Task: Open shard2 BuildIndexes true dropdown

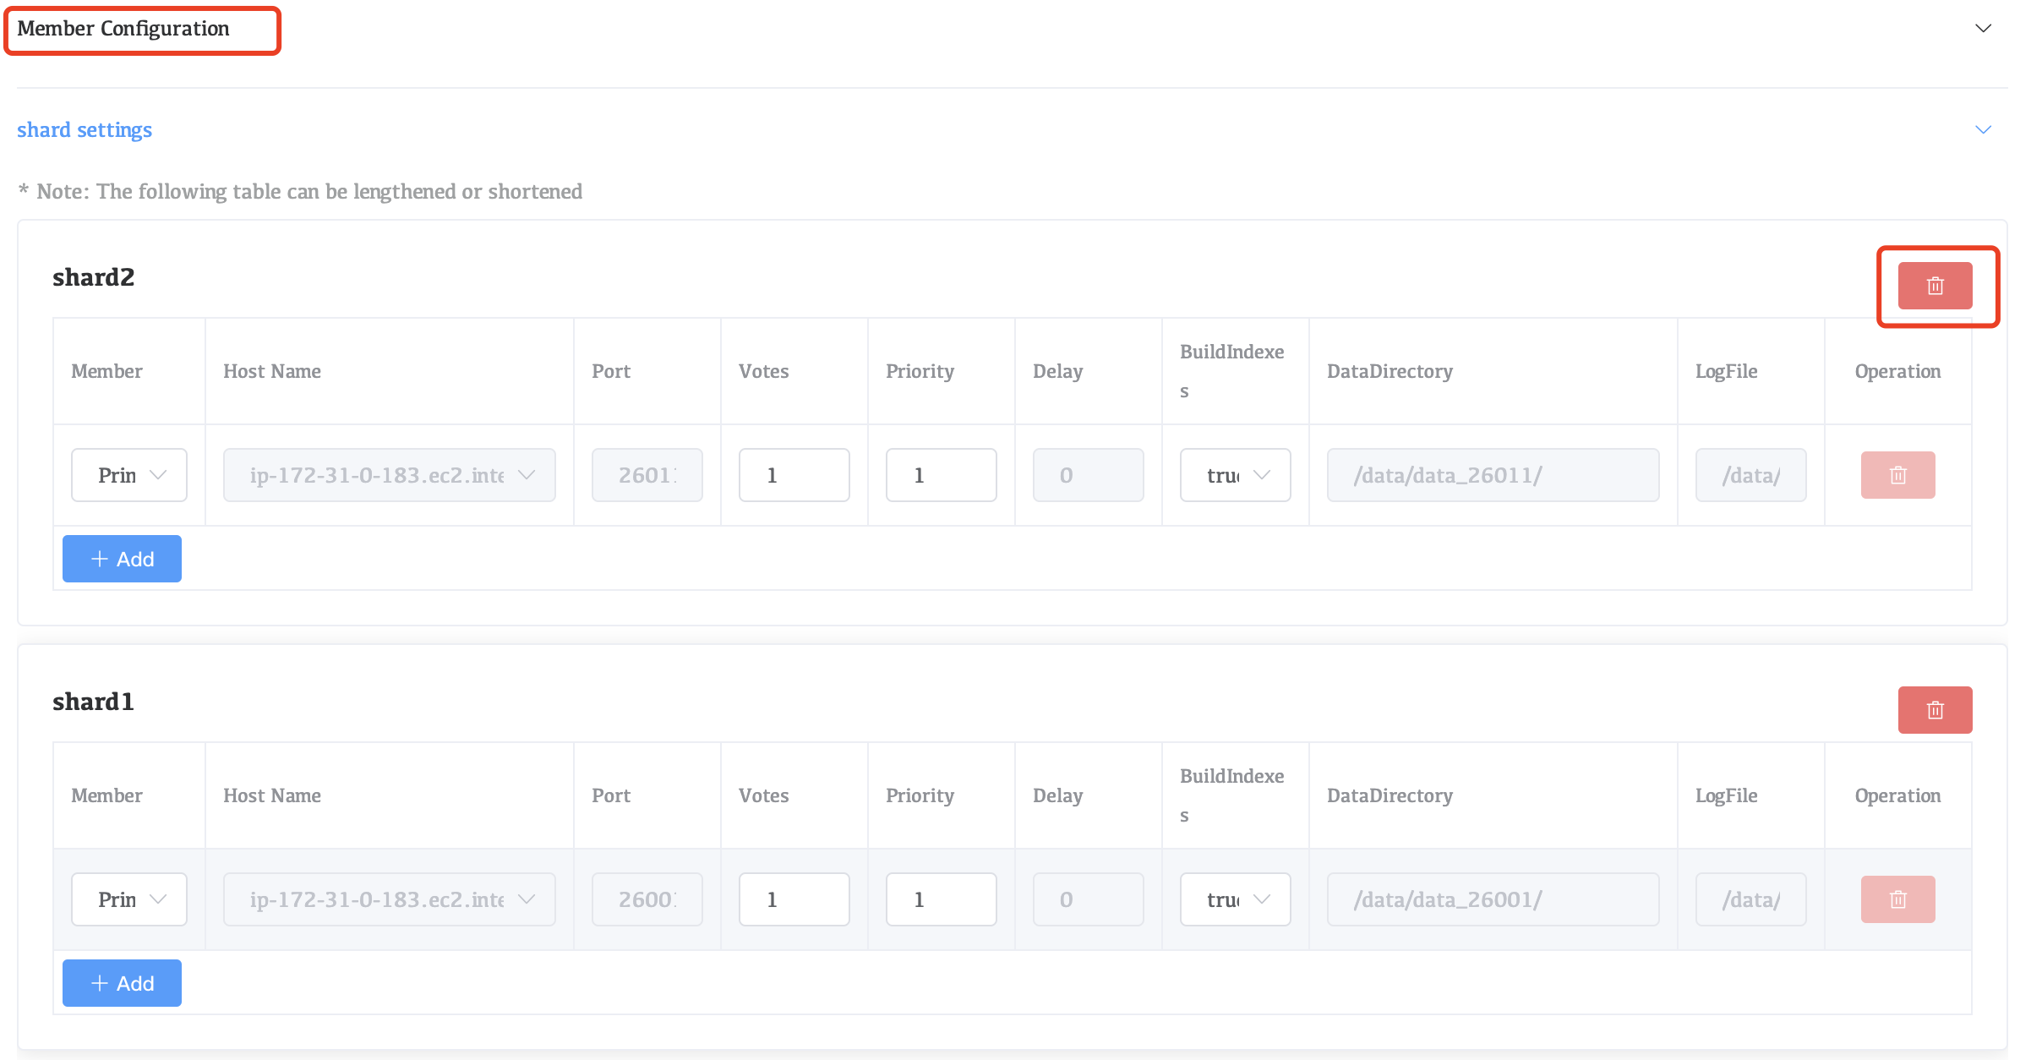Action: pyautogui.click(x=1235, y=475)
